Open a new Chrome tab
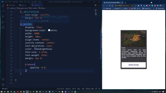166x93 pixels. 126,3
